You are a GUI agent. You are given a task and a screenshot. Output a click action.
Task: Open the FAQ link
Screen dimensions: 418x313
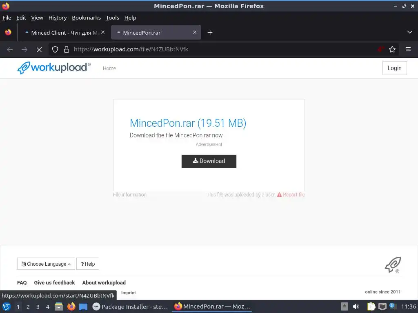[22, 283]
